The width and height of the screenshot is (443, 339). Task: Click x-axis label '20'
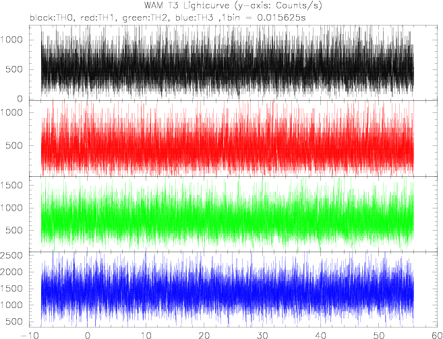point(204,336)
